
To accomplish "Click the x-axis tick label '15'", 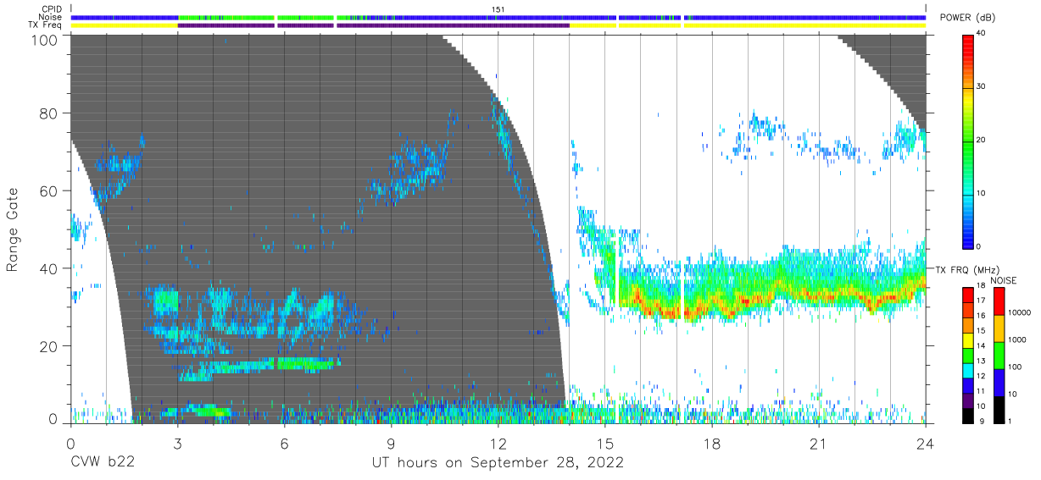I will [604, 444].
